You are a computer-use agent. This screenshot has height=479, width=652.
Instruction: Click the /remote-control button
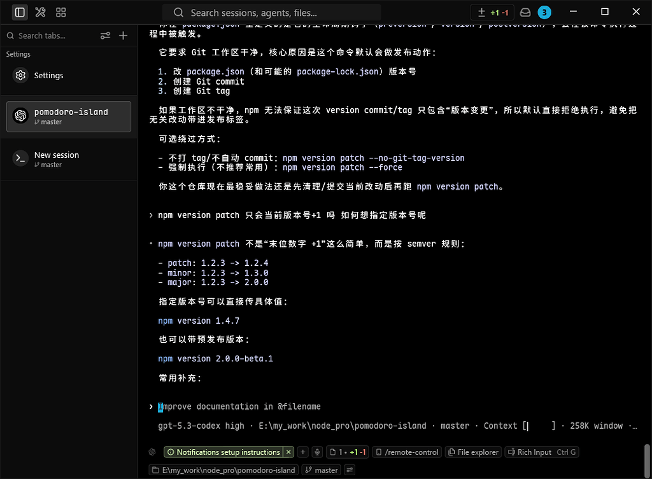click(407, 452)
